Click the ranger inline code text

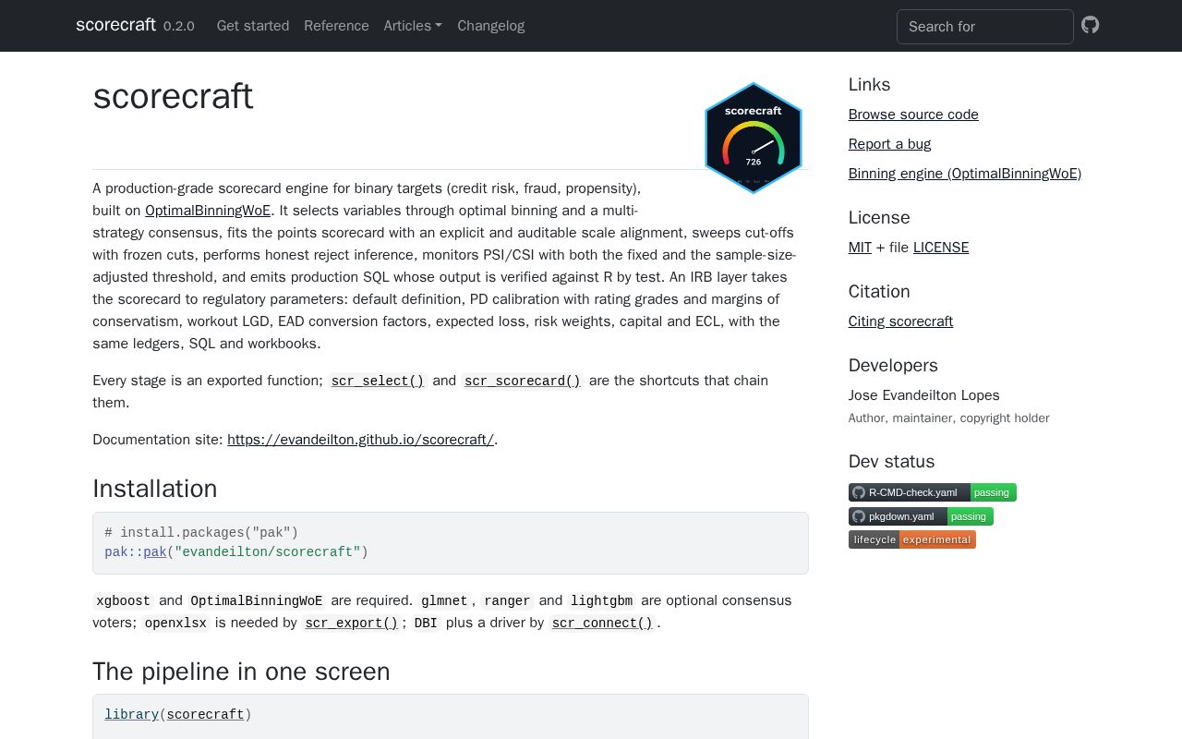[507, 600]
